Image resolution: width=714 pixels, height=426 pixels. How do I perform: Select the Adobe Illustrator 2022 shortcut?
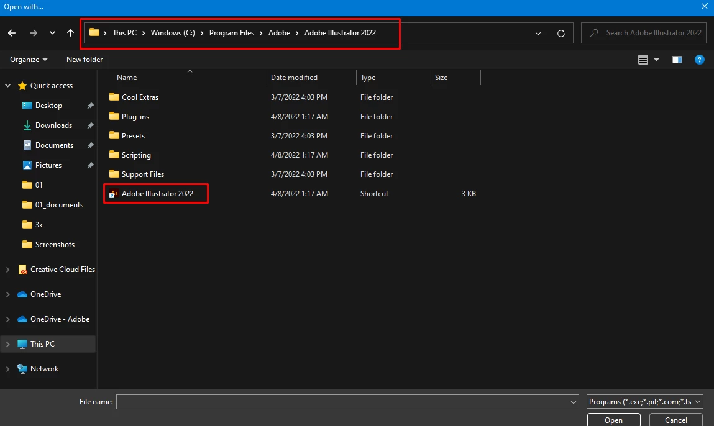[151, 193]
